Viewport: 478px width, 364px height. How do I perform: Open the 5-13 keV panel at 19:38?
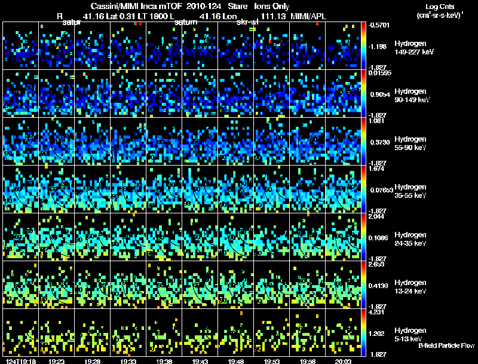164,333
